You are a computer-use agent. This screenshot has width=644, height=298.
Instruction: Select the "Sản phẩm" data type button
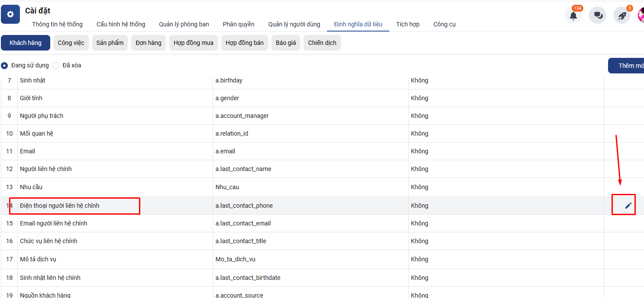(x=110, y=43)
